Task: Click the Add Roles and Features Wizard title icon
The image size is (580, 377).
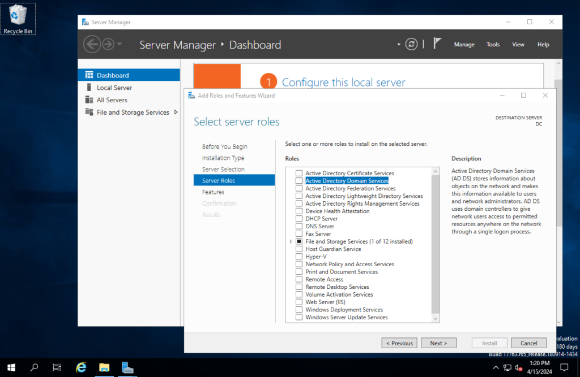Action: 191,96
